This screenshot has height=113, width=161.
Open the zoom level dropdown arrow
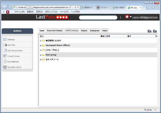155,110
